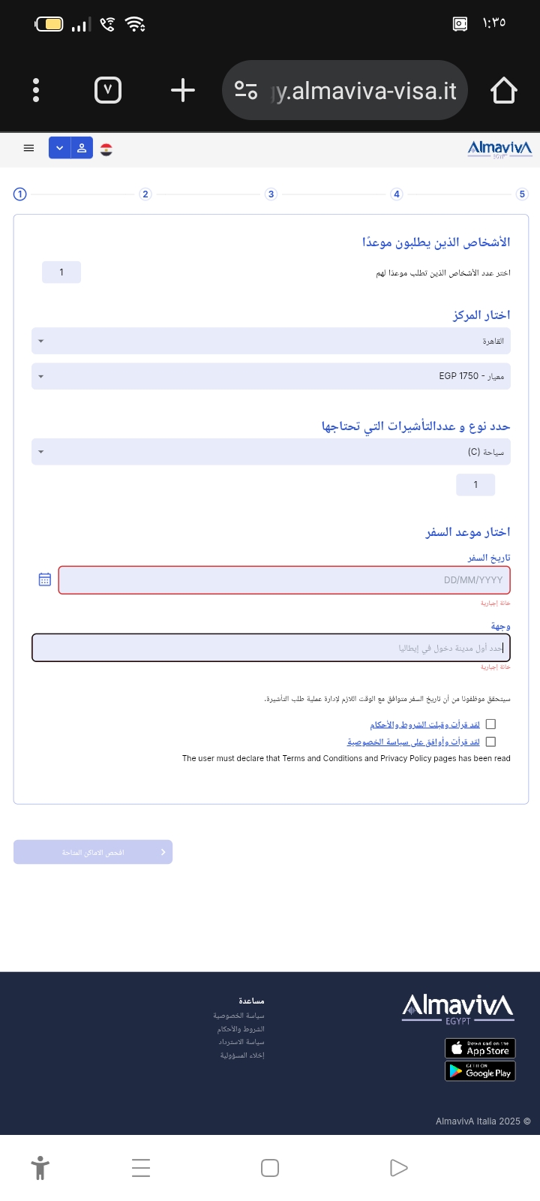Open the calendar date picker icon
The image size is (540, 1201).
45,579
